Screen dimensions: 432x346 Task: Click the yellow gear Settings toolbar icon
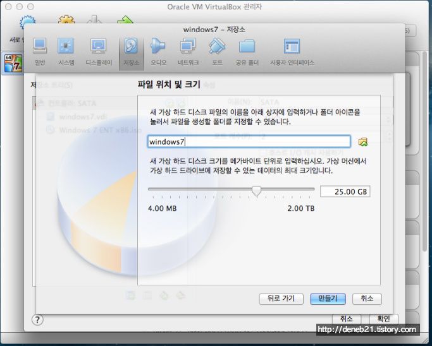pyautogui.click(x=66, y=19)
